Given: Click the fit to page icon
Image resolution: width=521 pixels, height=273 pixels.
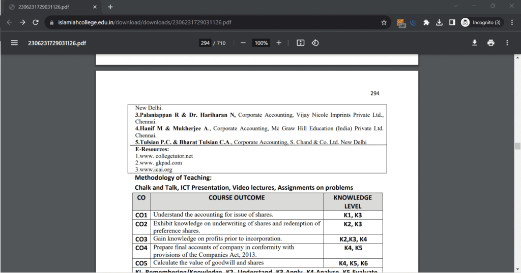Looking at the screenshot, I should point(300,43).
